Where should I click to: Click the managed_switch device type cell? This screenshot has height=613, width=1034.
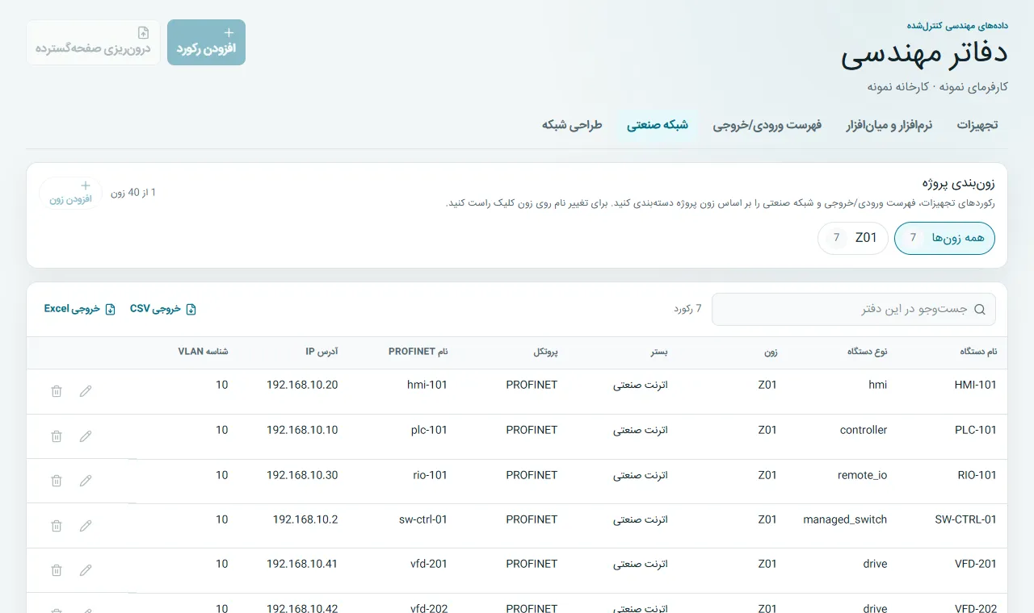(x=845, y=519)
